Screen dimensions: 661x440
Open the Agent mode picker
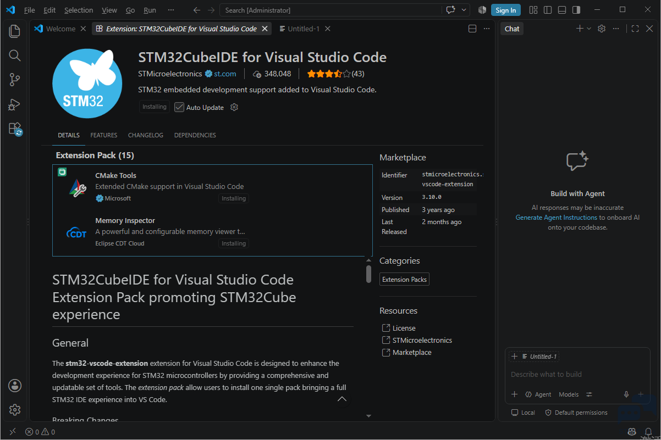pyautogui.click(x=538, y=394)
